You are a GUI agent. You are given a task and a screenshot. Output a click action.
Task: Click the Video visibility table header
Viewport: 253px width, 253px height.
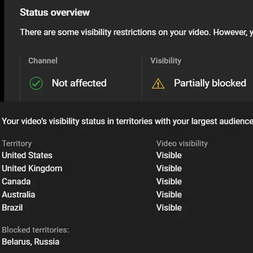point(182,144)
